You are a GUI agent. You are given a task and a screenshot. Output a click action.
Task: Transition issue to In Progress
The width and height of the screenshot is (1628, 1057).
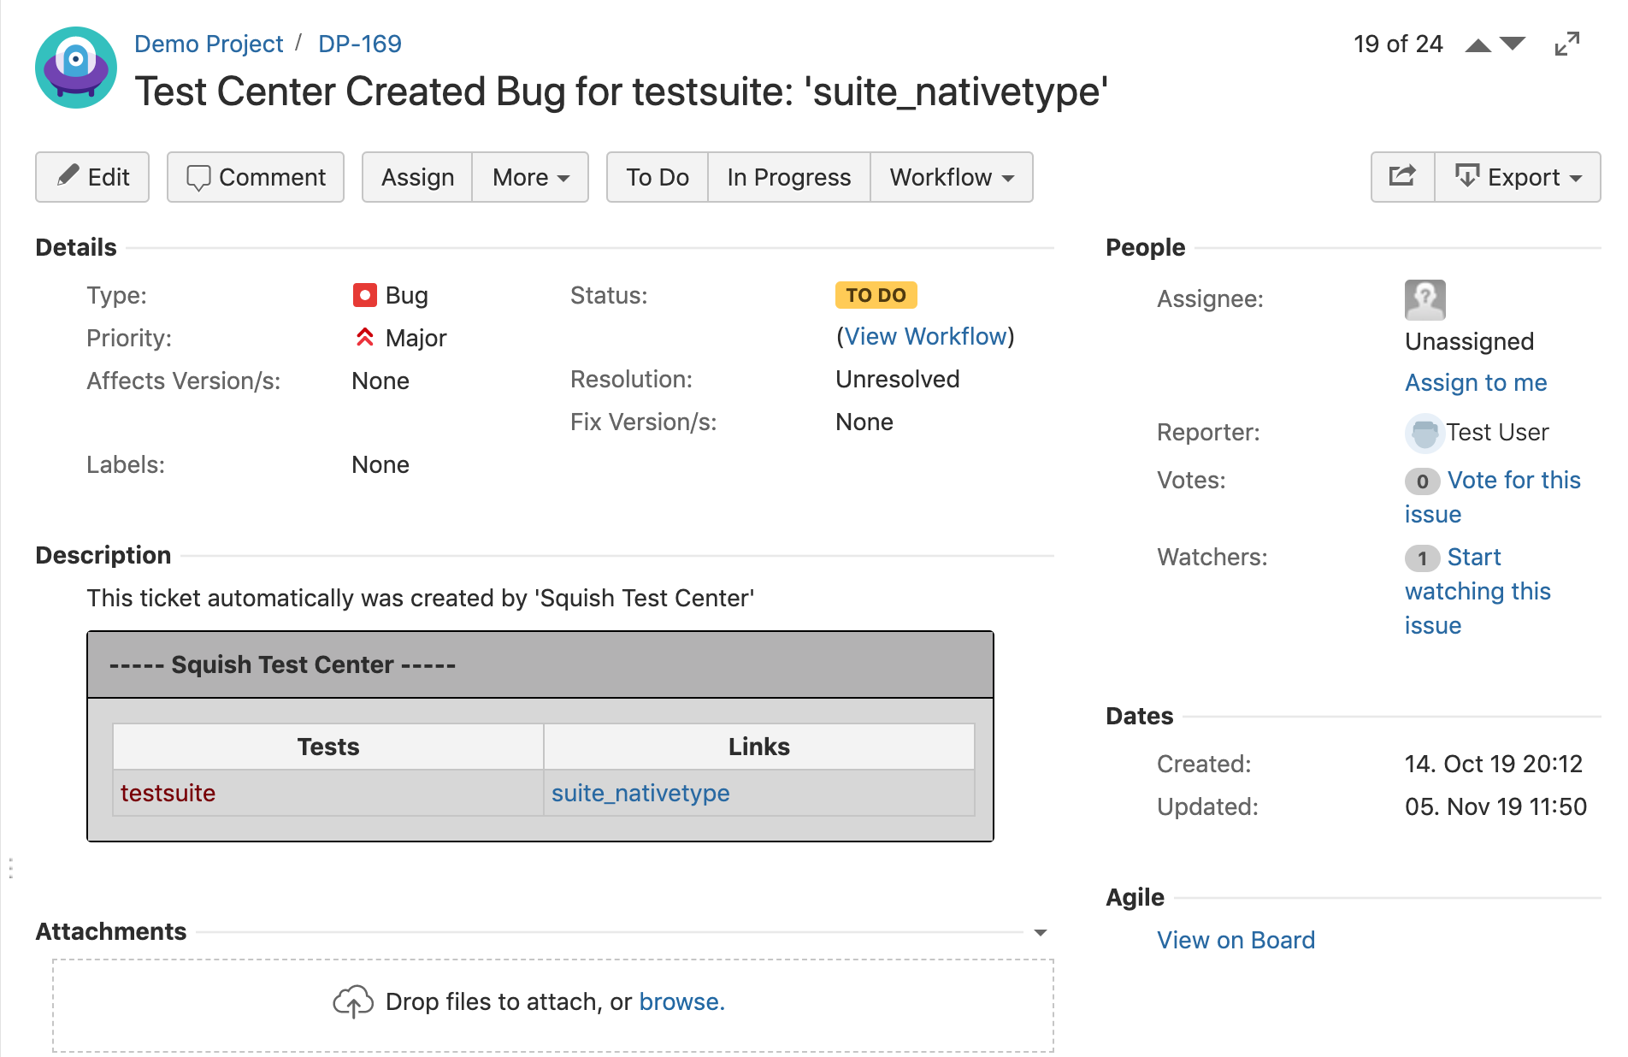pos(788,177)
